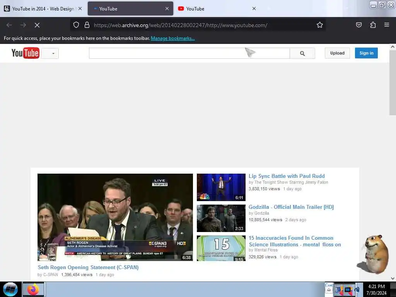The image size is (396, 297).
Task: Open the Windows Start orb
Action: pyautogui.click(x=10, y=289)
